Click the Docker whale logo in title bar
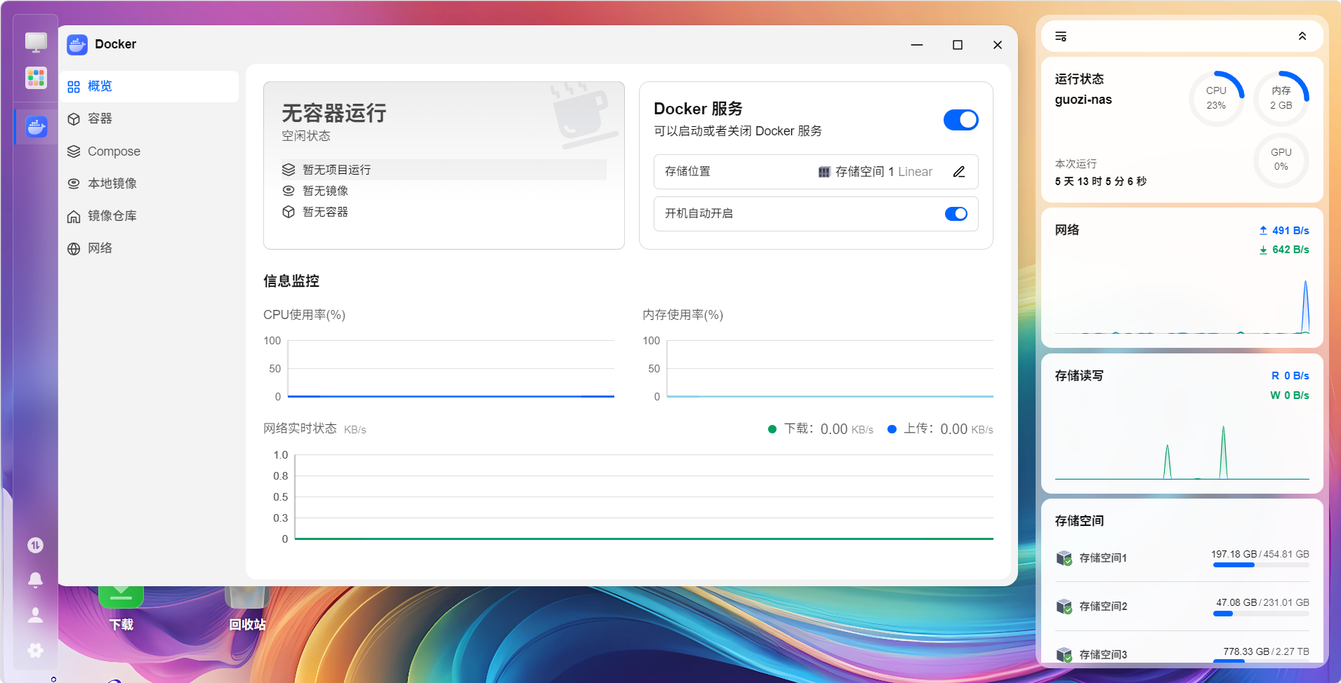This screenshot has height=683, width=1341. tap(77, 45)
